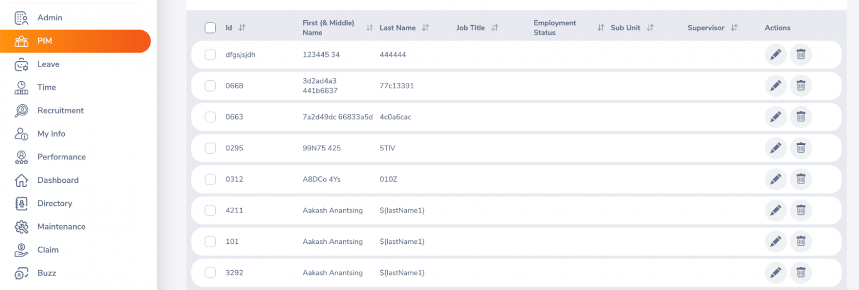This screenshot has height=290, width=859.
Task: Click the Buzz sidebar icon
Action: pos(21,273)
